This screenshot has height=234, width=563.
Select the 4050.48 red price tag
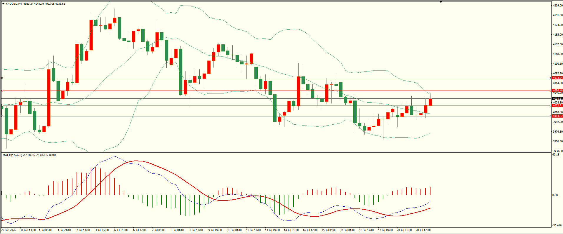pyautogui.click(x=557, y=91)
